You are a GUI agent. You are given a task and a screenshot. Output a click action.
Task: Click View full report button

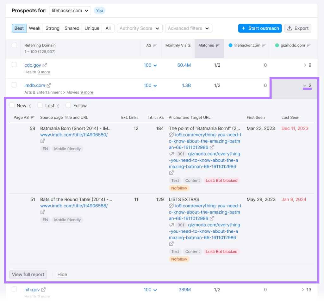[28, 274]
